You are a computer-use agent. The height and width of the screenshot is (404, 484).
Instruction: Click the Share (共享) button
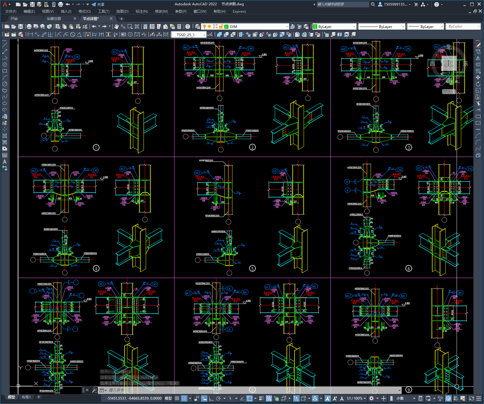click(x=98, y=4)
